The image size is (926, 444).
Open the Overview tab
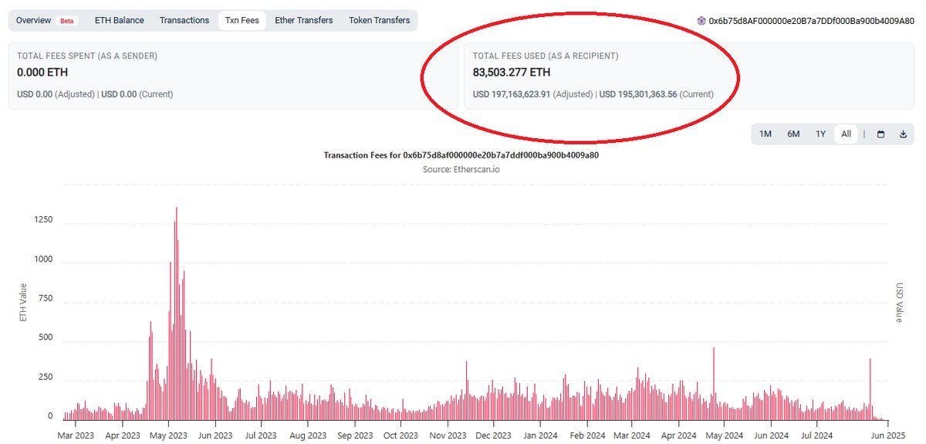click(x=33, y=20)
